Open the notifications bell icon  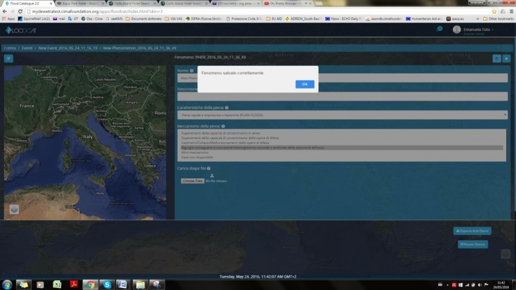439,29
